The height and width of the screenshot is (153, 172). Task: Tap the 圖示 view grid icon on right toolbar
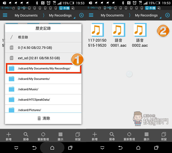[146, 136]
